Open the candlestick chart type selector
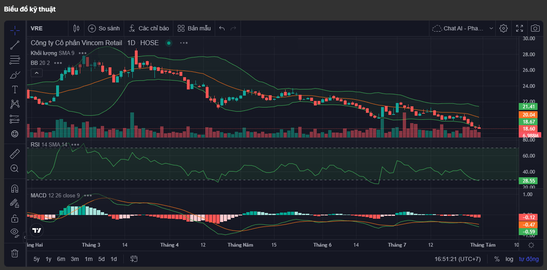Viewport: 547px width, 270px height. click(76, 28)
